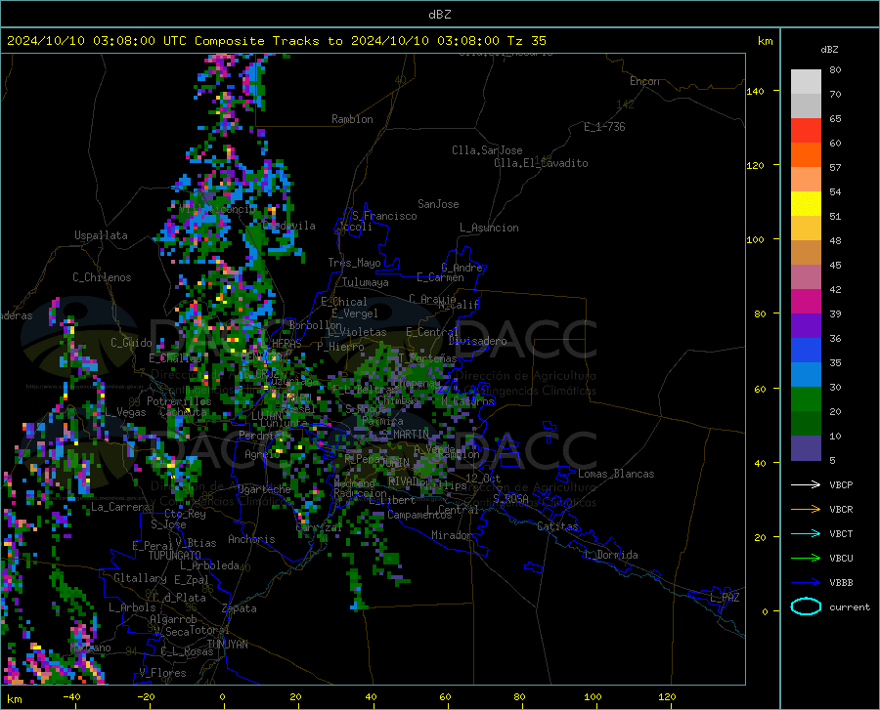Click the Lomas_Blancas place label
This screenshot has width=880, height=710.
tap(616, 474)
